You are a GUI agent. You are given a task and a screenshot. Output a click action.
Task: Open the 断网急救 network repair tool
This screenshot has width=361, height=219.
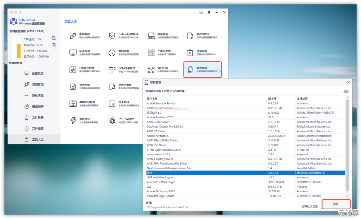point(85,36)
